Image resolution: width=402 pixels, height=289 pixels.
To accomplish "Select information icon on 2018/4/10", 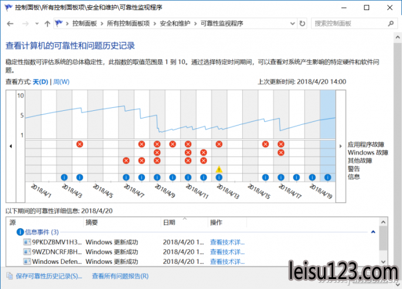I will (x=173, y=177).
